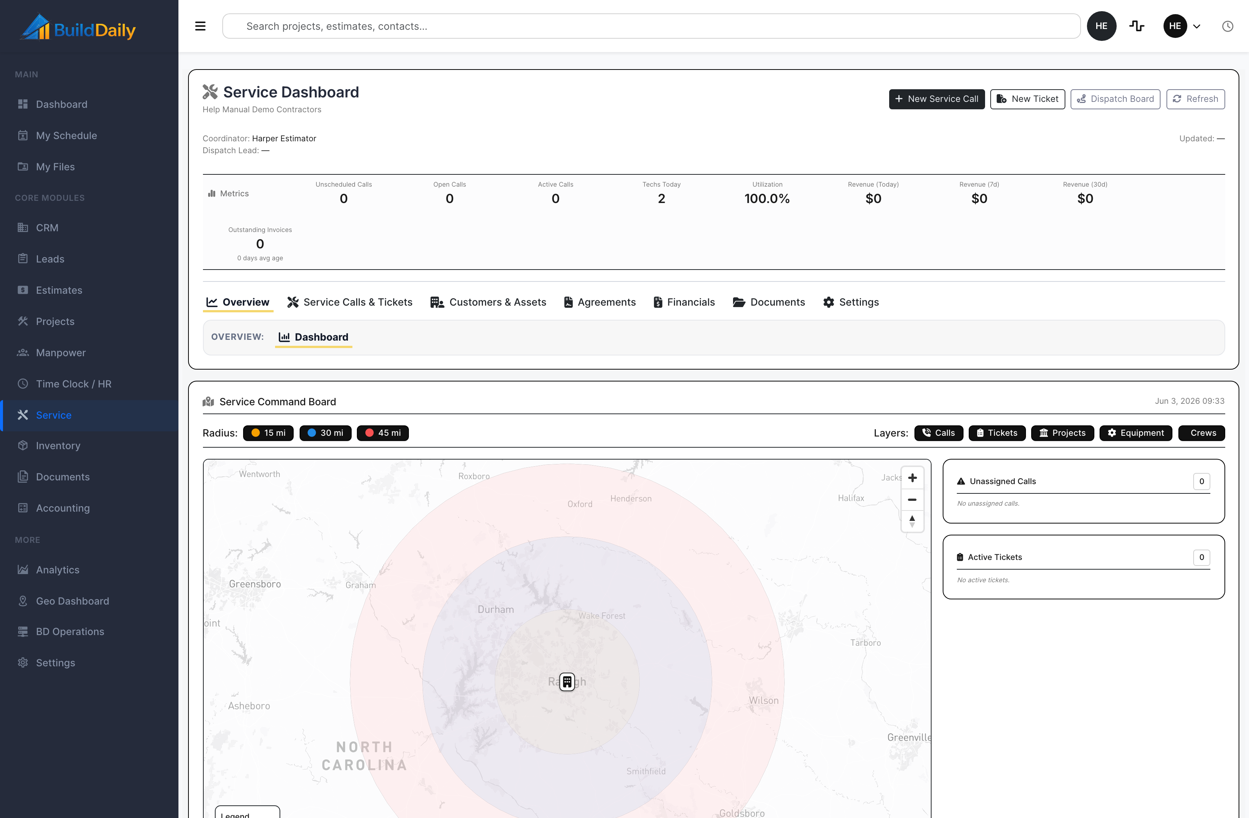Click the CRM building icon in sidebar
The height and width of the screenshot is (818, 1249).
(23, 227)
